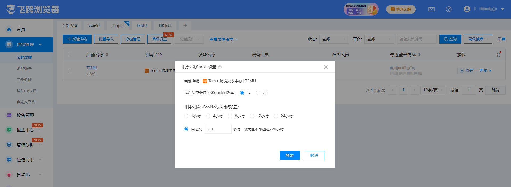Select 是 to save non-persistent cookies
Screen dimensions: 511x187
point(242,93)
